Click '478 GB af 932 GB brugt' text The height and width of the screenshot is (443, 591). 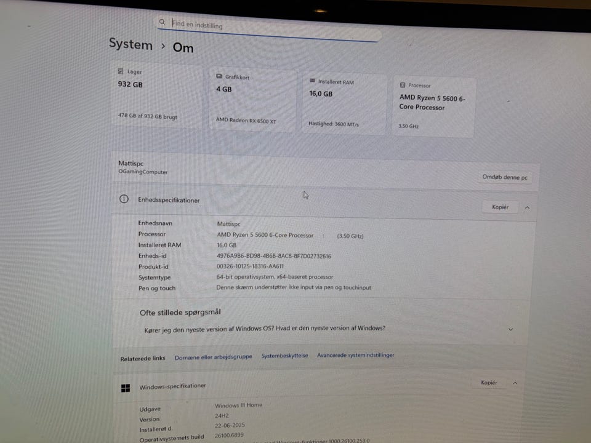click(x=147, y=116)
